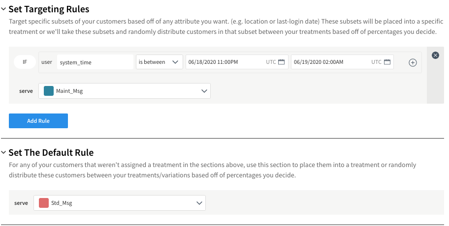This screenshot has height=226, width=449.
Task: Click the UTC label in end date
Action: point(376,62)
